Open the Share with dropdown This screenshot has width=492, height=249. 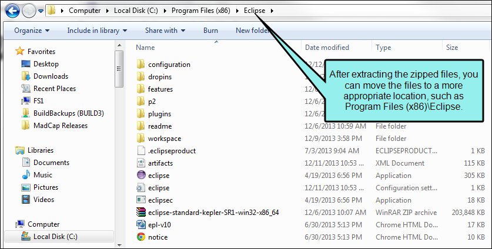(165, 31)
